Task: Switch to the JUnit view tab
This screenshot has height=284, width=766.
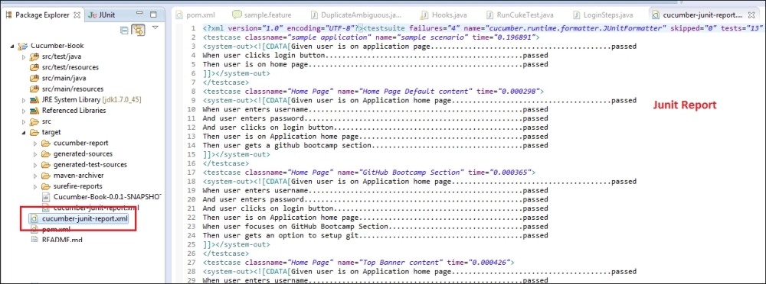Action: [x=102, y=15]
